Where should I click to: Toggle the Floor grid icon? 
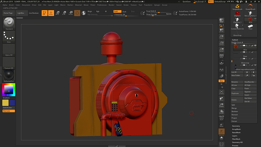[x=221, y=63]
